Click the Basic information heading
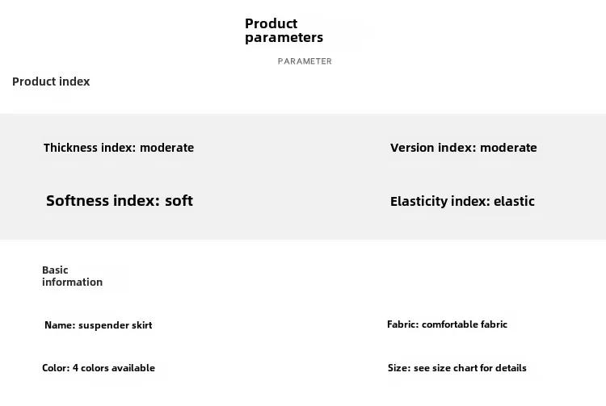 tap(72, 276)
